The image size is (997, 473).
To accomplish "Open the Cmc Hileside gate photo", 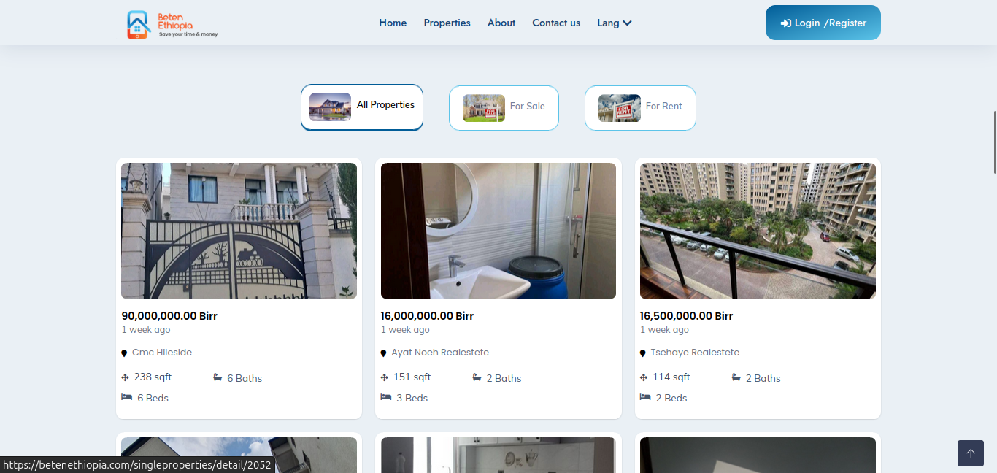I will point(239,231).
